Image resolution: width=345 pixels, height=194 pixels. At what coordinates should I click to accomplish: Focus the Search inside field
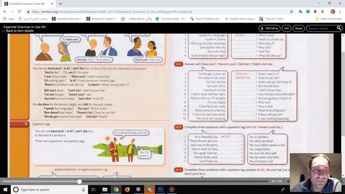(x=321, y=29)
